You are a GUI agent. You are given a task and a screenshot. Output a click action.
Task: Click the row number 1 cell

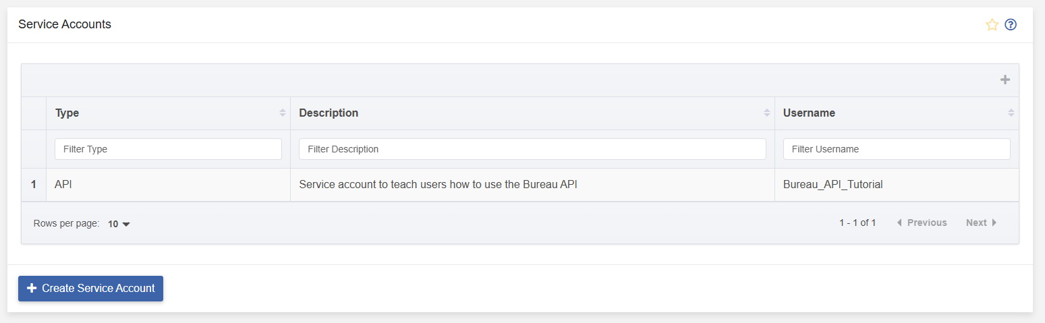pos(34,185)
